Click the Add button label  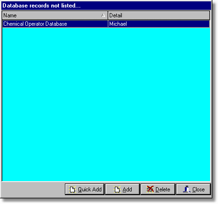tap(127, 189)
